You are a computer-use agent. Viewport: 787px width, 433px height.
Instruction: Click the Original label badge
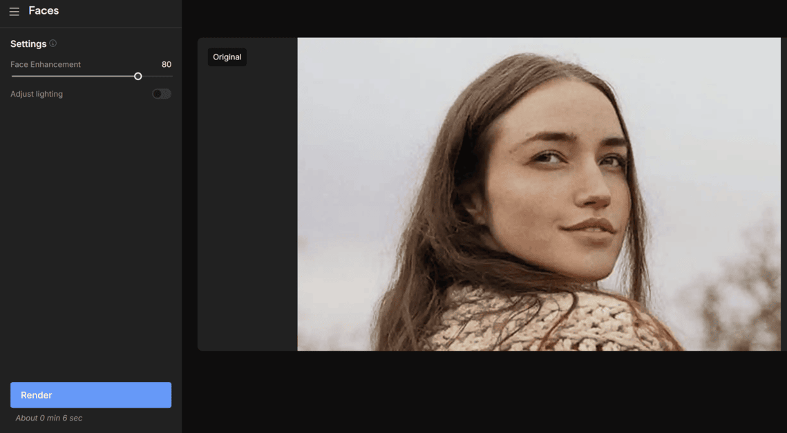227,57
